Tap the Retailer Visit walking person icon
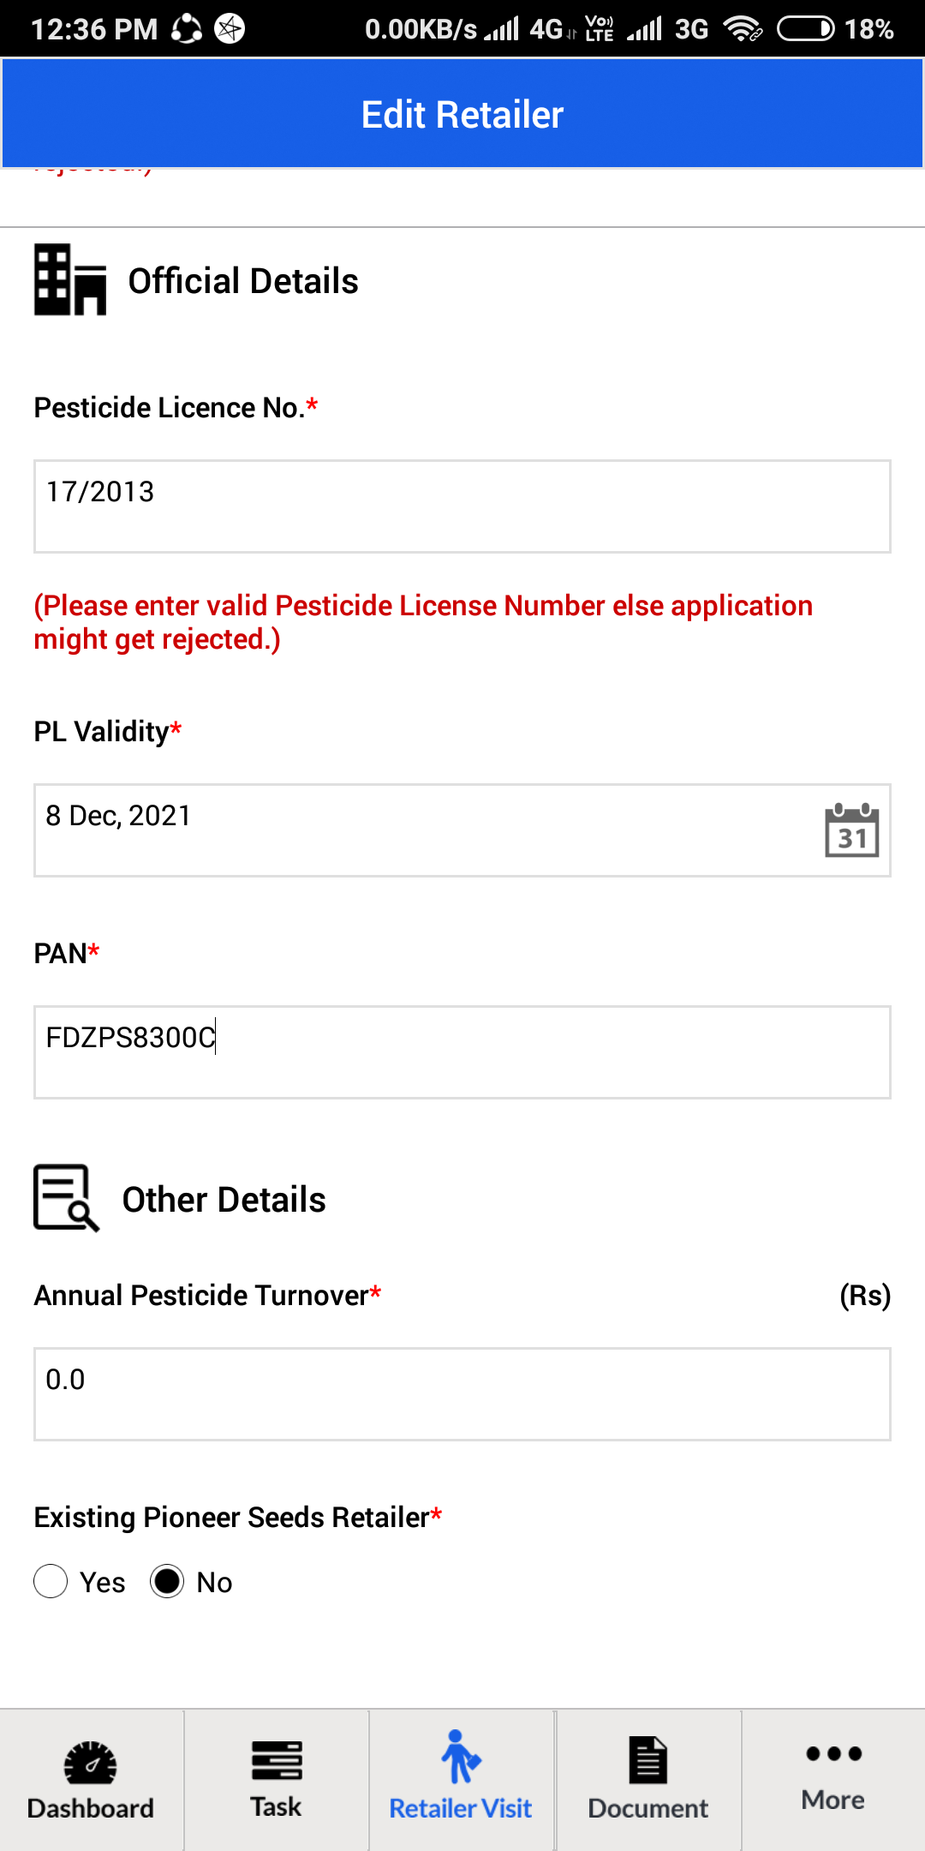This screenshot has height=1851, width=925. coord(461,1757)
